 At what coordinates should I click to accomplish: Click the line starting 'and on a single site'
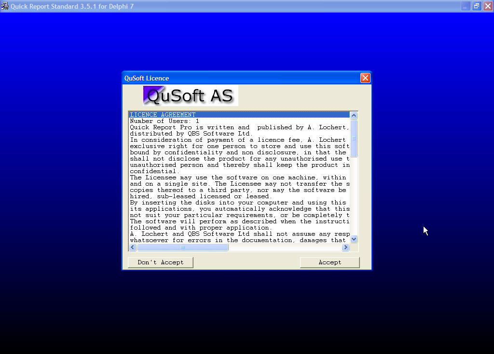pos(239,184)
